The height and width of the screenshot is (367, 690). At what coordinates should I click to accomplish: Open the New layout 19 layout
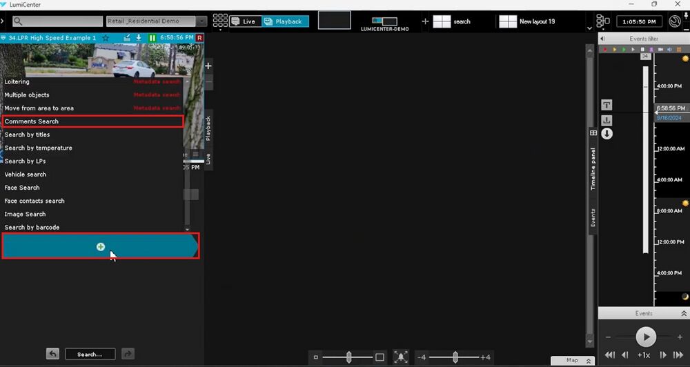coord(527,21)
